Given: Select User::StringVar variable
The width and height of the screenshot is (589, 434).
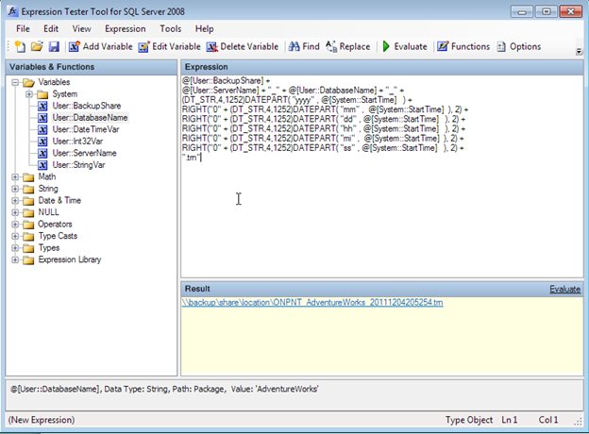Looking at the screenshot, I should (78, 165).
